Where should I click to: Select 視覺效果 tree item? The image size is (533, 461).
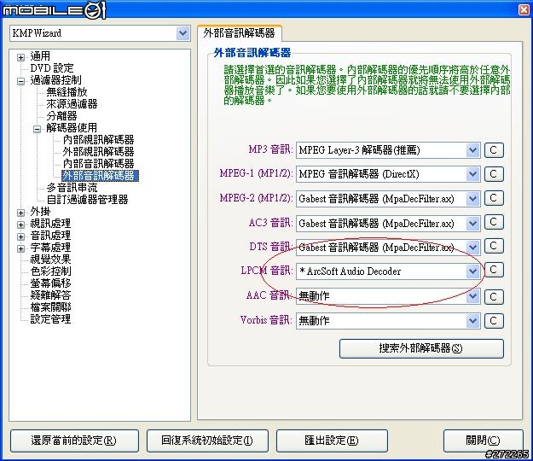(x=50, y=260)
